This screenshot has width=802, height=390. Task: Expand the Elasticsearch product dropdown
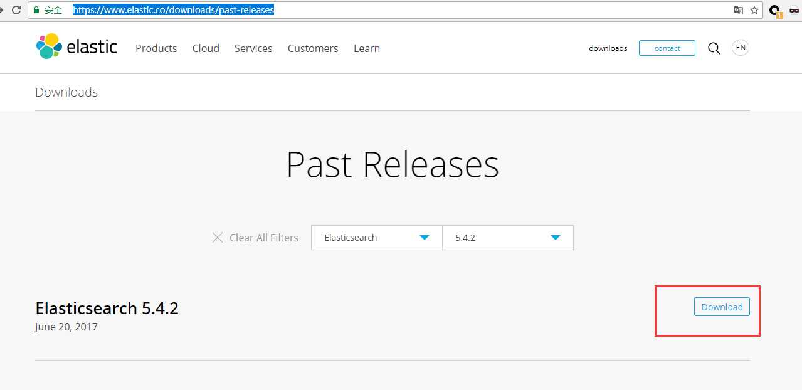click(376, 238)
